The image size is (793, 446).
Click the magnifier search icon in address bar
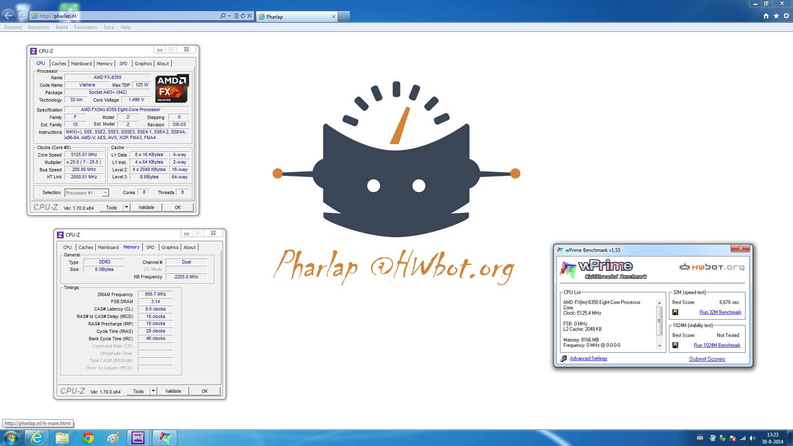tap(223, 16)
